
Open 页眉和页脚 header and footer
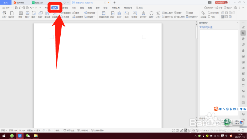click(x=104, y=15)
